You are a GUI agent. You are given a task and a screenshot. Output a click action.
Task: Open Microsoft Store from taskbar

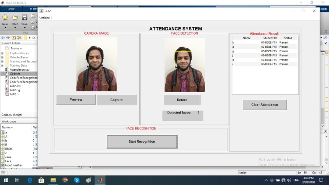coord(42,180)
